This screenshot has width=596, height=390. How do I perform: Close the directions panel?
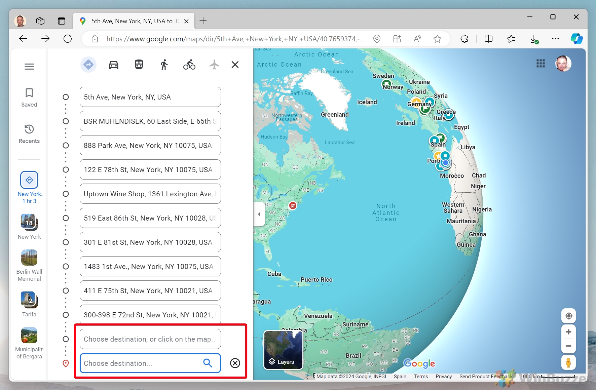click(235, 65)
